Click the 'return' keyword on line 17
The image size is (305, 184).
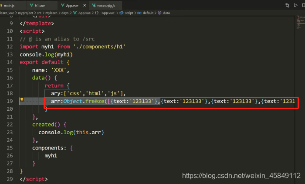click(x=54, y=85)
